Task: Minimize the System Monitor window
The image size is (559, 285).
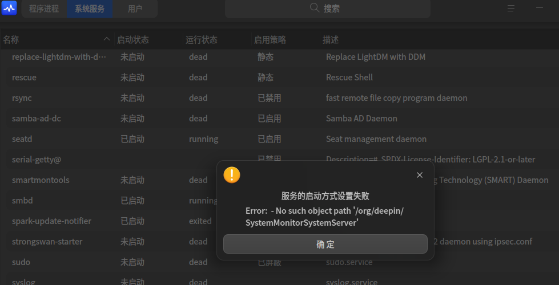Action: (x=540, y=8)
